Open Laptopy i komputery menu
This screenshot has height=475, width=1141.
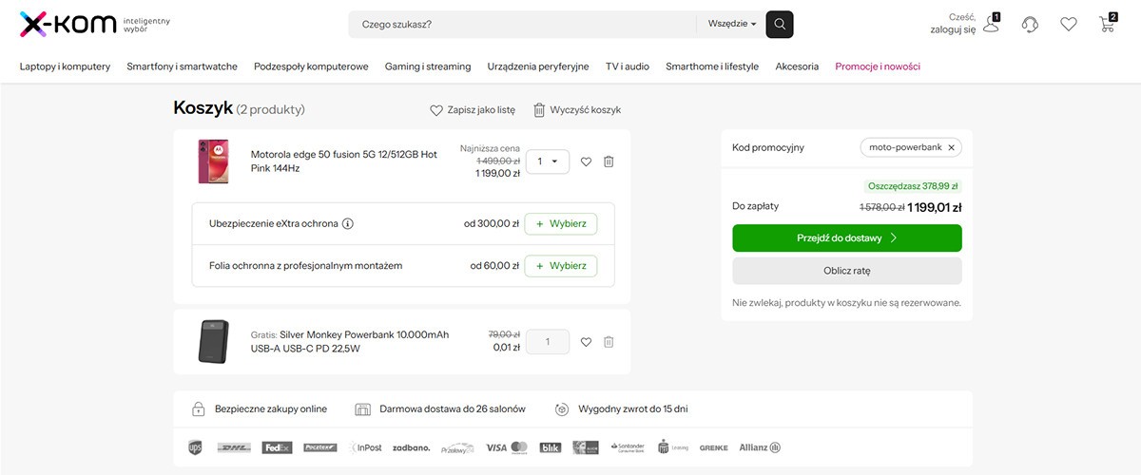(66, 66)
